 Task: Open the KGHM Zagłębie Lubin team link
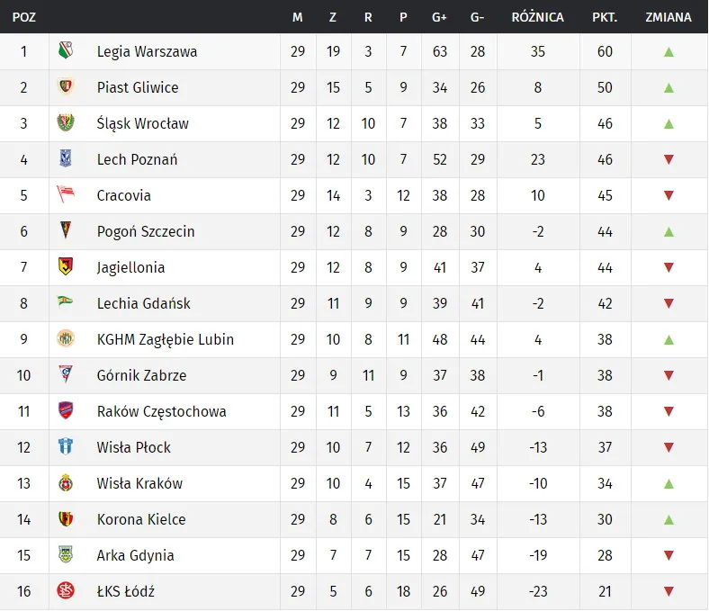(165, 339)
